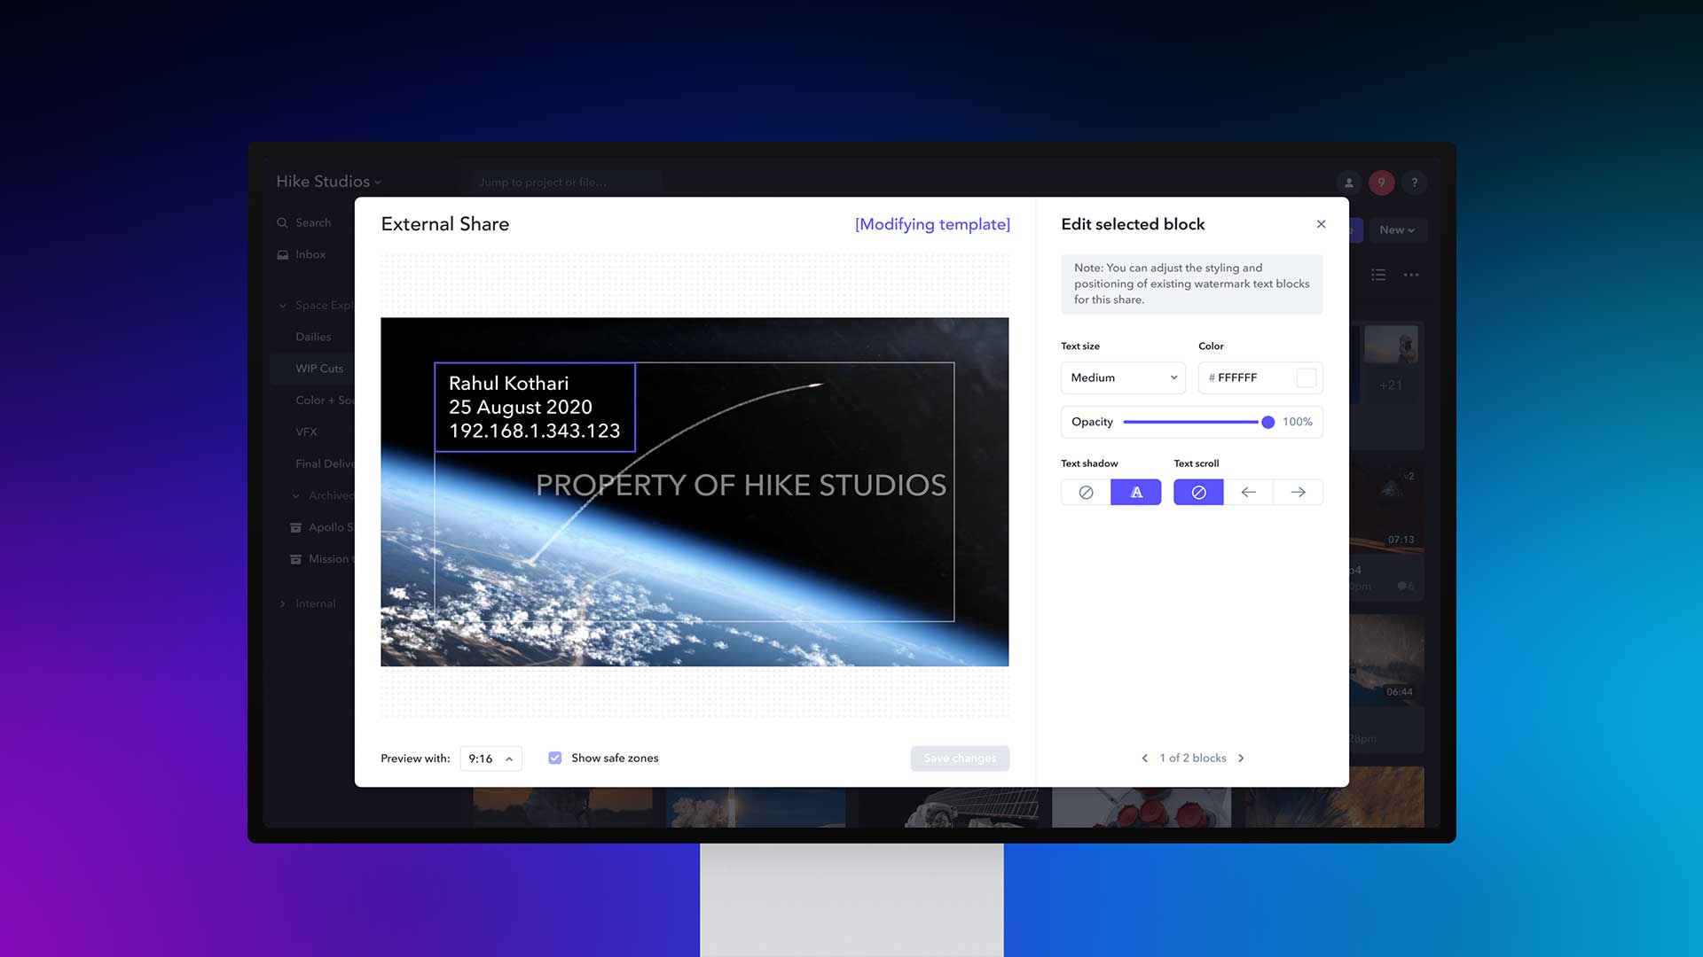1703x957 pixels.
Task: Disable text shadow with the none icon
Action: point(1085,492)
